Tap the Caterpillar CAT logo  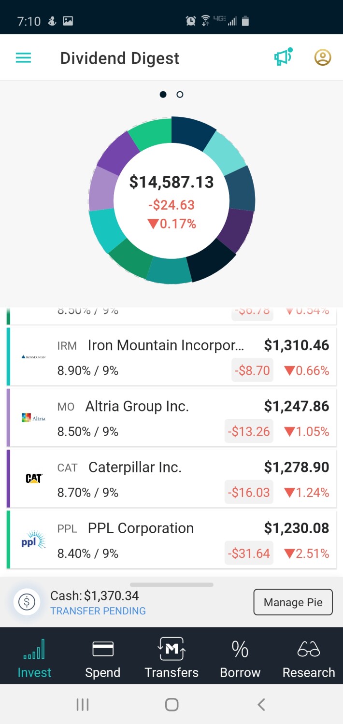pos(34,478)
